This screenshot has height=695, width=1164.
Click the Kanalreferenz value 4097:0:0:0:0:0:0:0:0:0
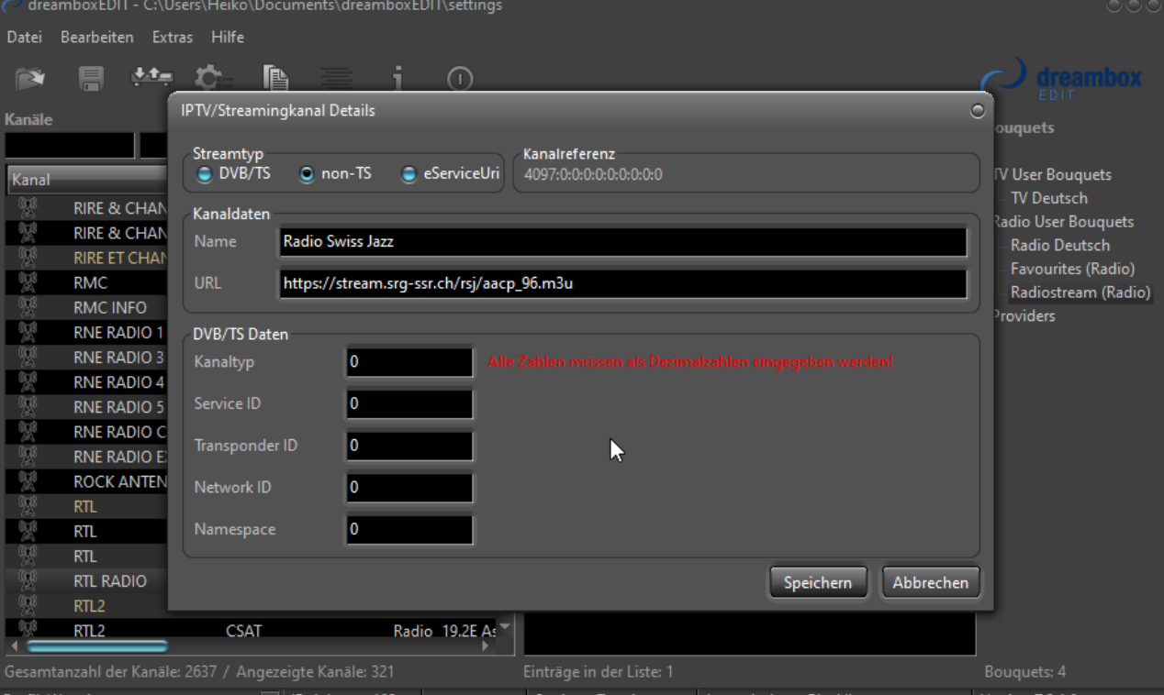[x=593, y=174]
